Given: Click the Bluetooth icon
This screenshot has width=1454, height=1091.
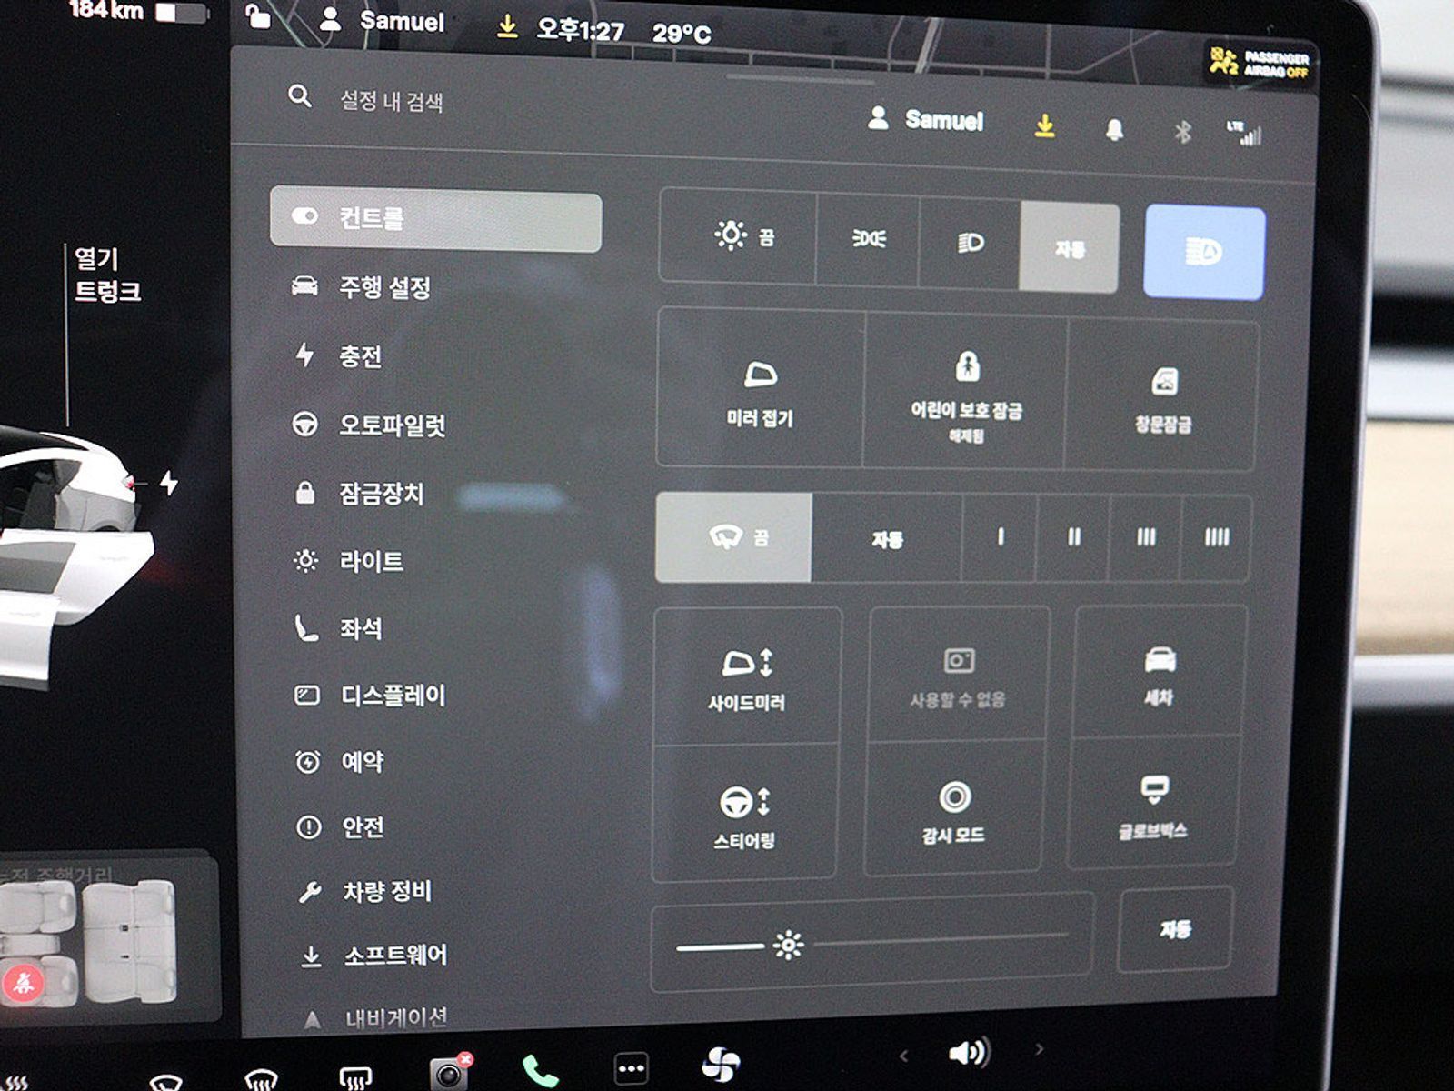Looking at the screenshot, I should (1182, 133).
